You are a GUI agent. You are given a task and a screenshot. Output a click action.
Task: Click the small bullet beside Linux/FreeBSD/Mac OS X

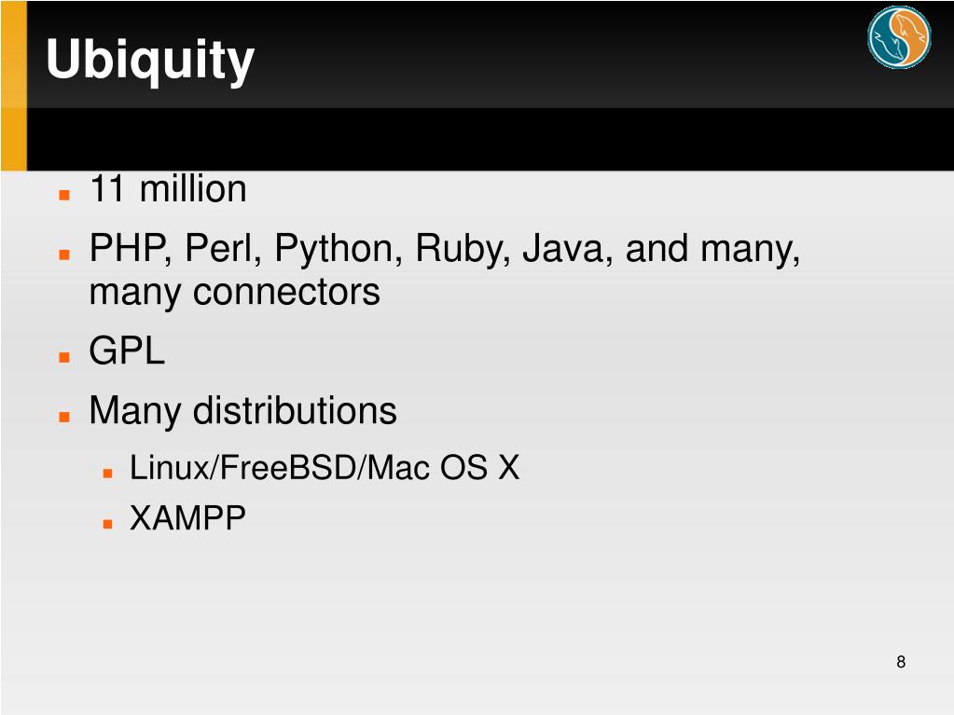click(108, 473)
